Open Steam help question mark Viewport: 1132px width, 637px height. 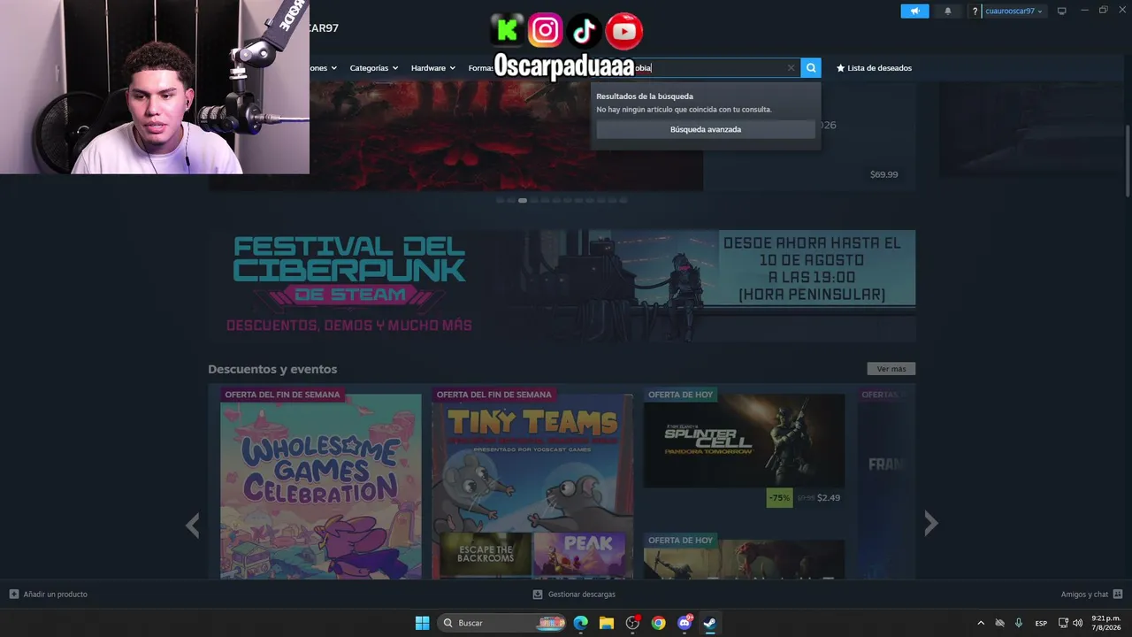tap(975, 12)
